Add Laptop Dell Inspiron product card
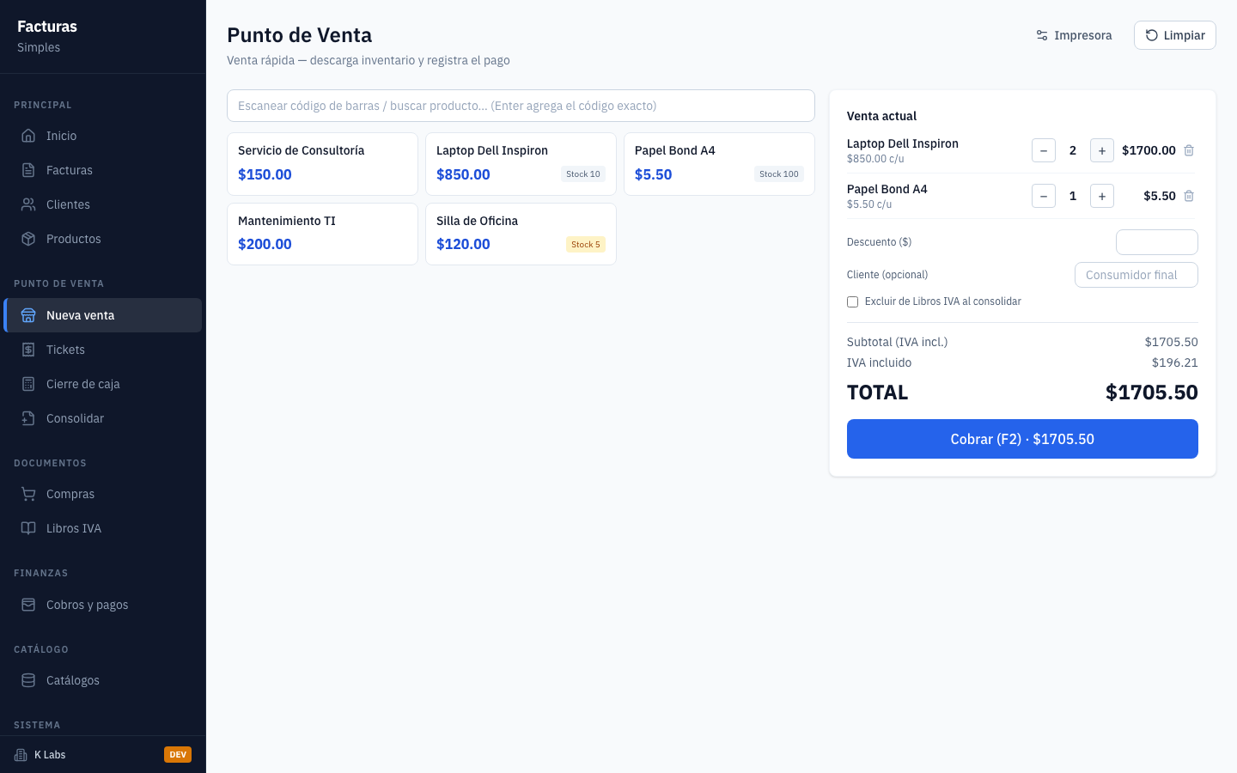1237x773 pixels. point(521,163)
